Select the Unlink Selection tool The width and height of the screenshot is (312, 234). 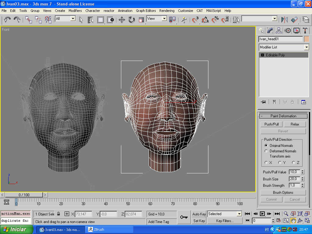click(x=38, y=19)
